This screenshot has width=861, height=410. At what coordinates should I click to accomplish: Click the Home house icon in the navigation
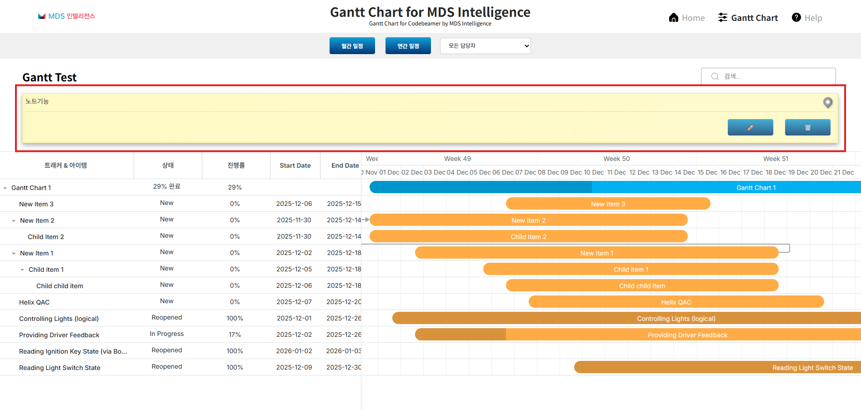point(673,17)
